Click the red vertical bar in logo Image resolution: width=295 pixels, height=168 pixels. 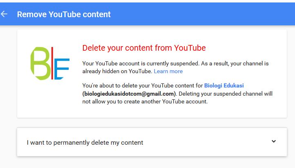(52, 63)
